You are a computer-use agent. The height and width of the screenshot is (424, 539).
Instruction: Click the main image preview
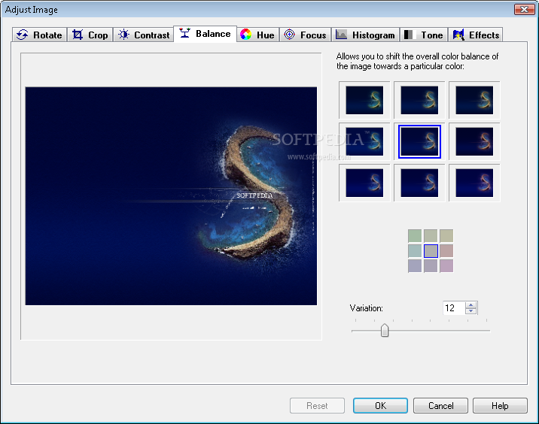pos(171,196)
